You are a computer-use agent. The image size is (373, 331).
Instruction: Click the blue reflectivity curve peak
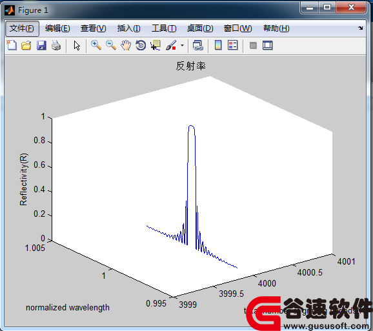coord(191,126)
